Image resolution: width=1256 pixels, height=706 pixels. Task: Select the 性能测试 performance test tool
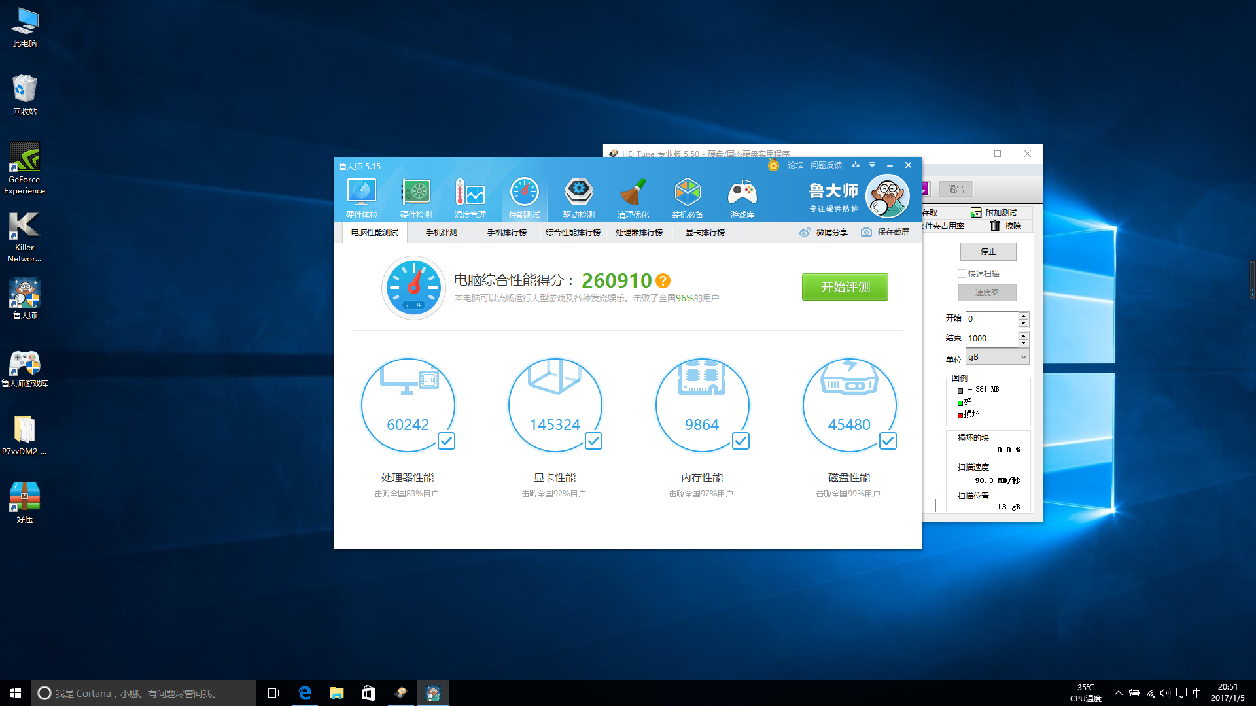525,198
